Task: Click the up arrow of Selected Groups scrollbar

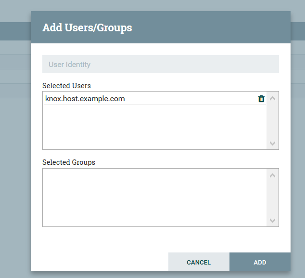Action: [272, 176]
